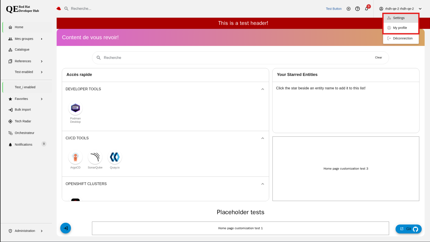The height and width of the screenshot is (242, 430).
Task: Open the Podman Desktop quick link icon
Action: tap(75, 108)
